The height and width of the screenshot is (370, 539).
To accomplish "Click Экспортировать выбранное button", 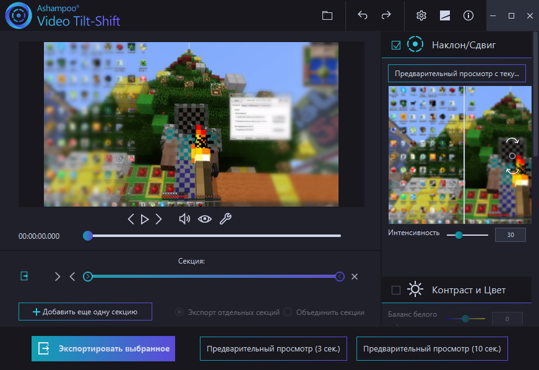I will [x=103, y=349].
